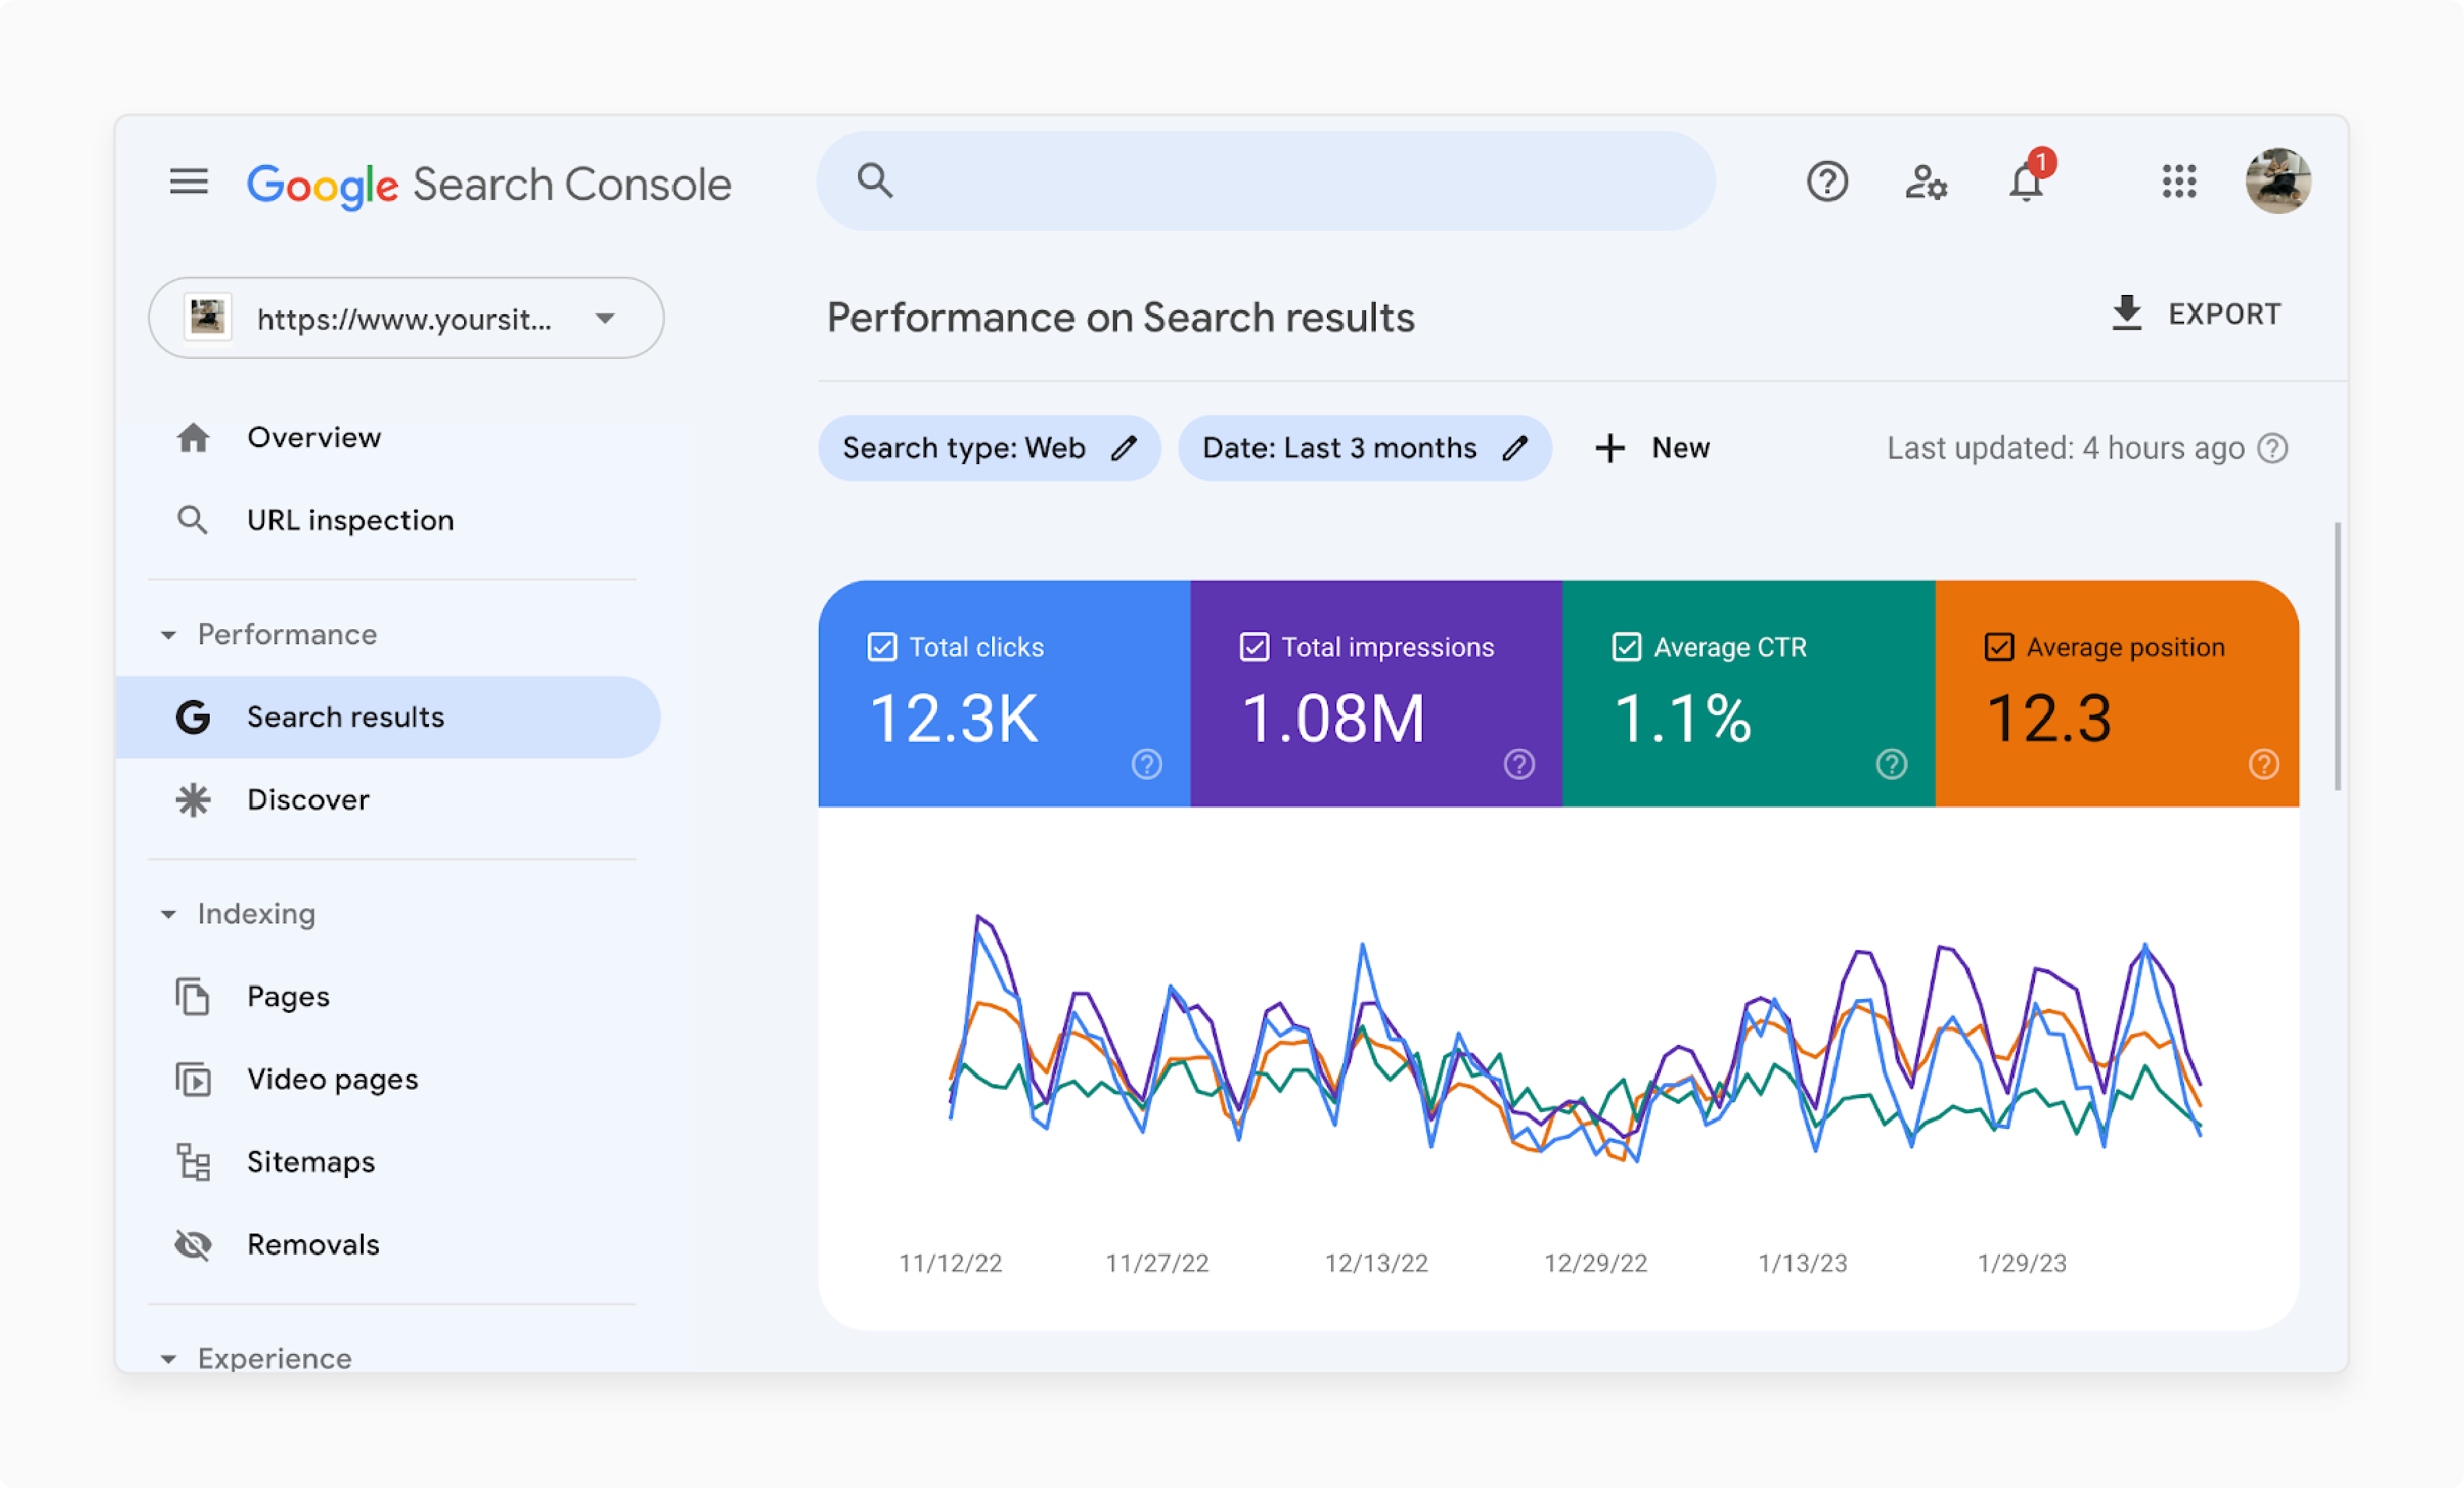Click the Indexing section heading
2464x1488 pixels.
256,914
